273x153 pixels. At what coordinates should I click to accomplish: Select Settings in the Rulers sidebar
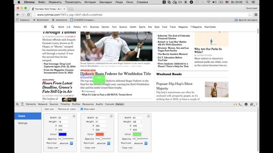23,123
